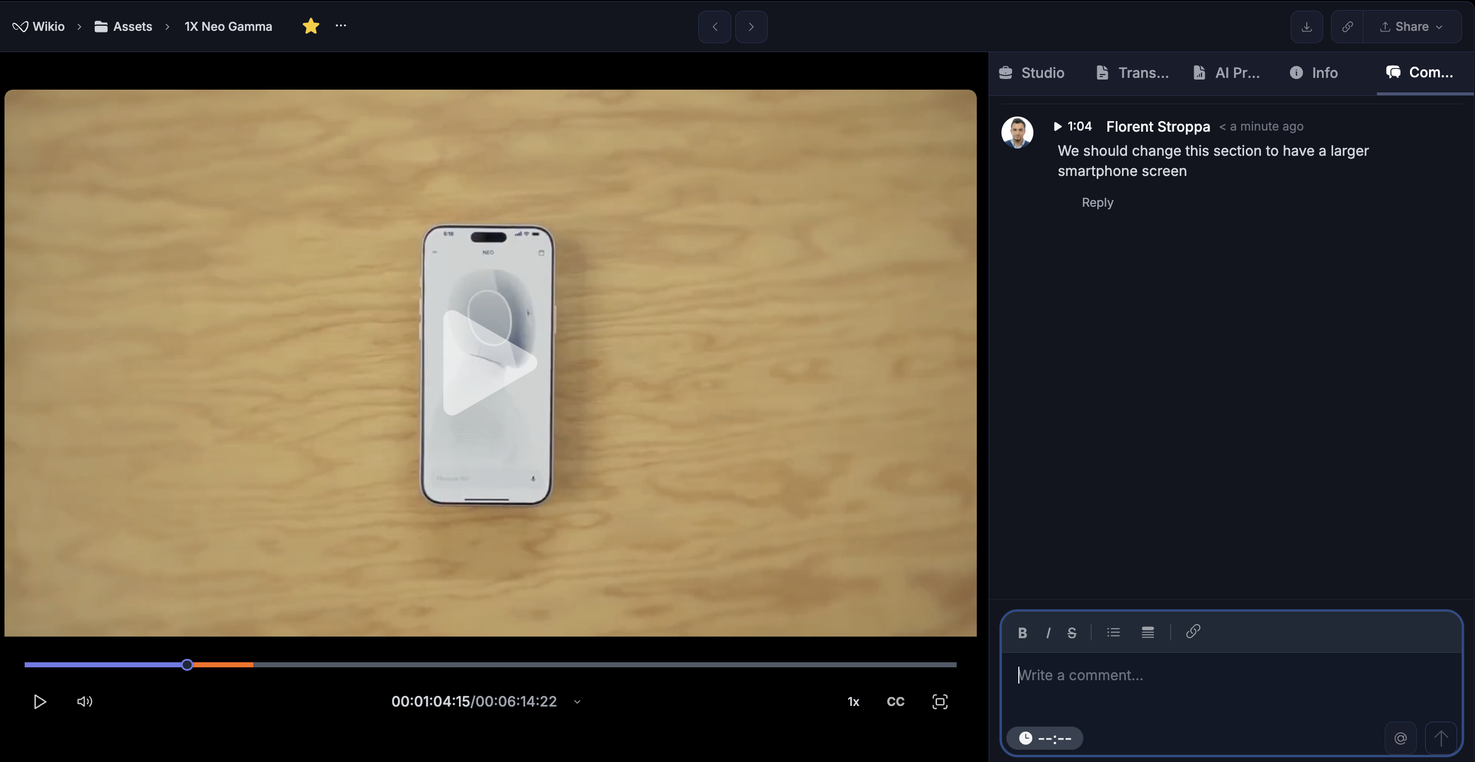
Task: Go to previous asset arrow
Action: click(714, 27)
